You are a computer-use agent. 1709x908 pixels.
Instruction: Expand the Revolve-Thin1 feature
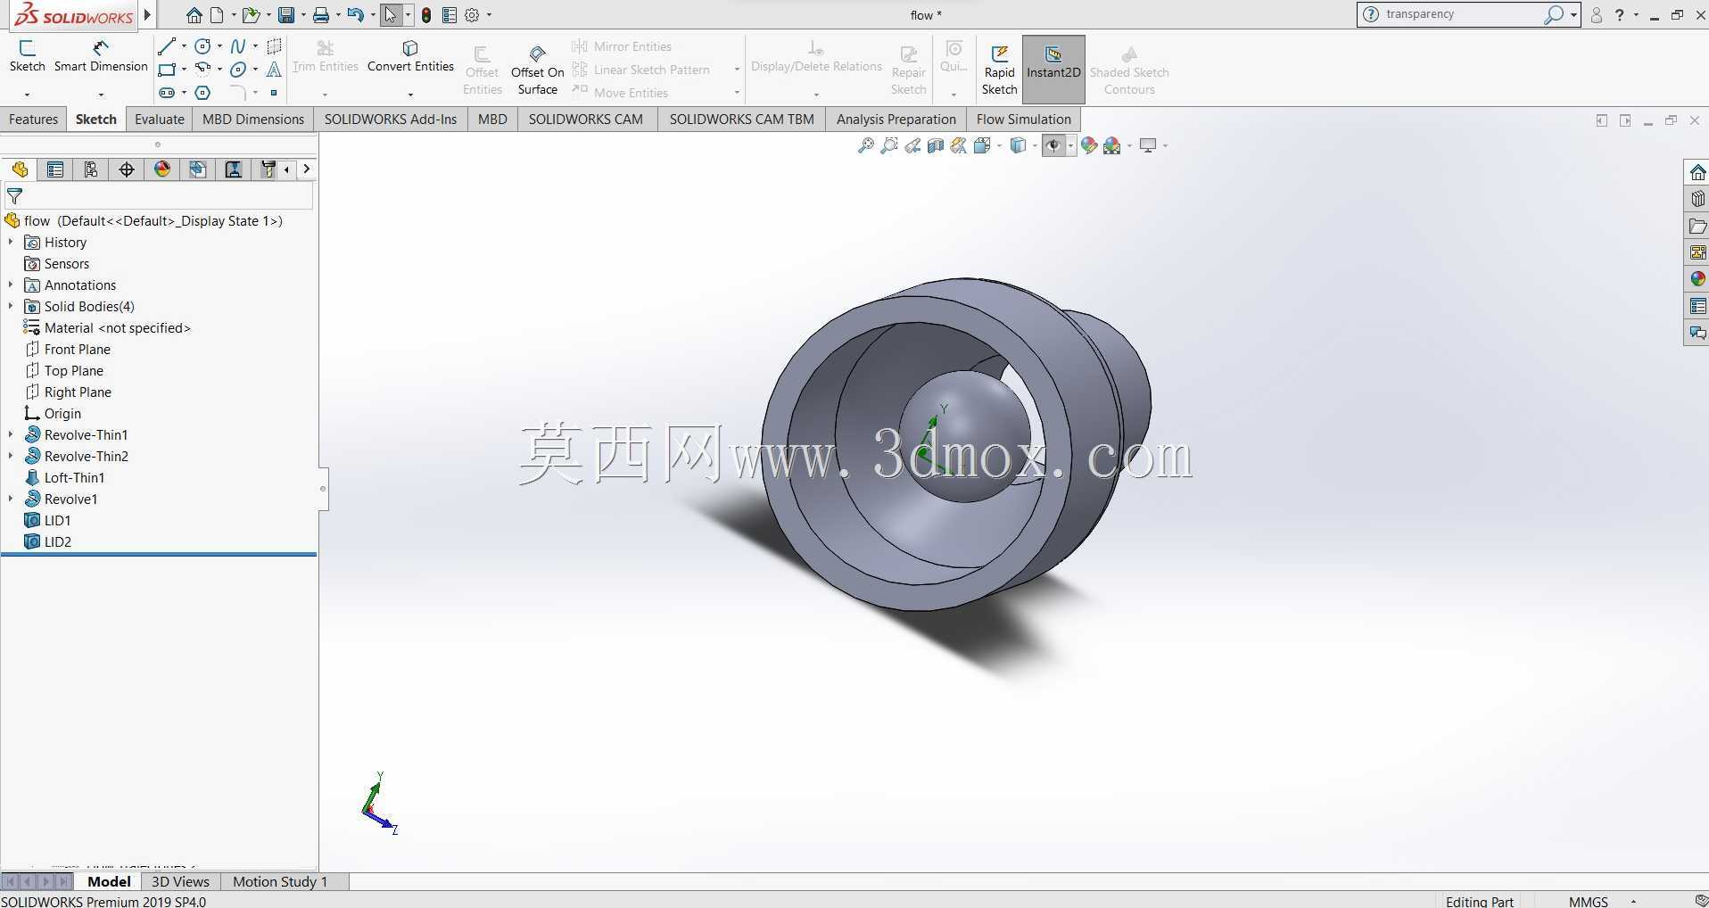pyautogui.click(x=11, y=434)
